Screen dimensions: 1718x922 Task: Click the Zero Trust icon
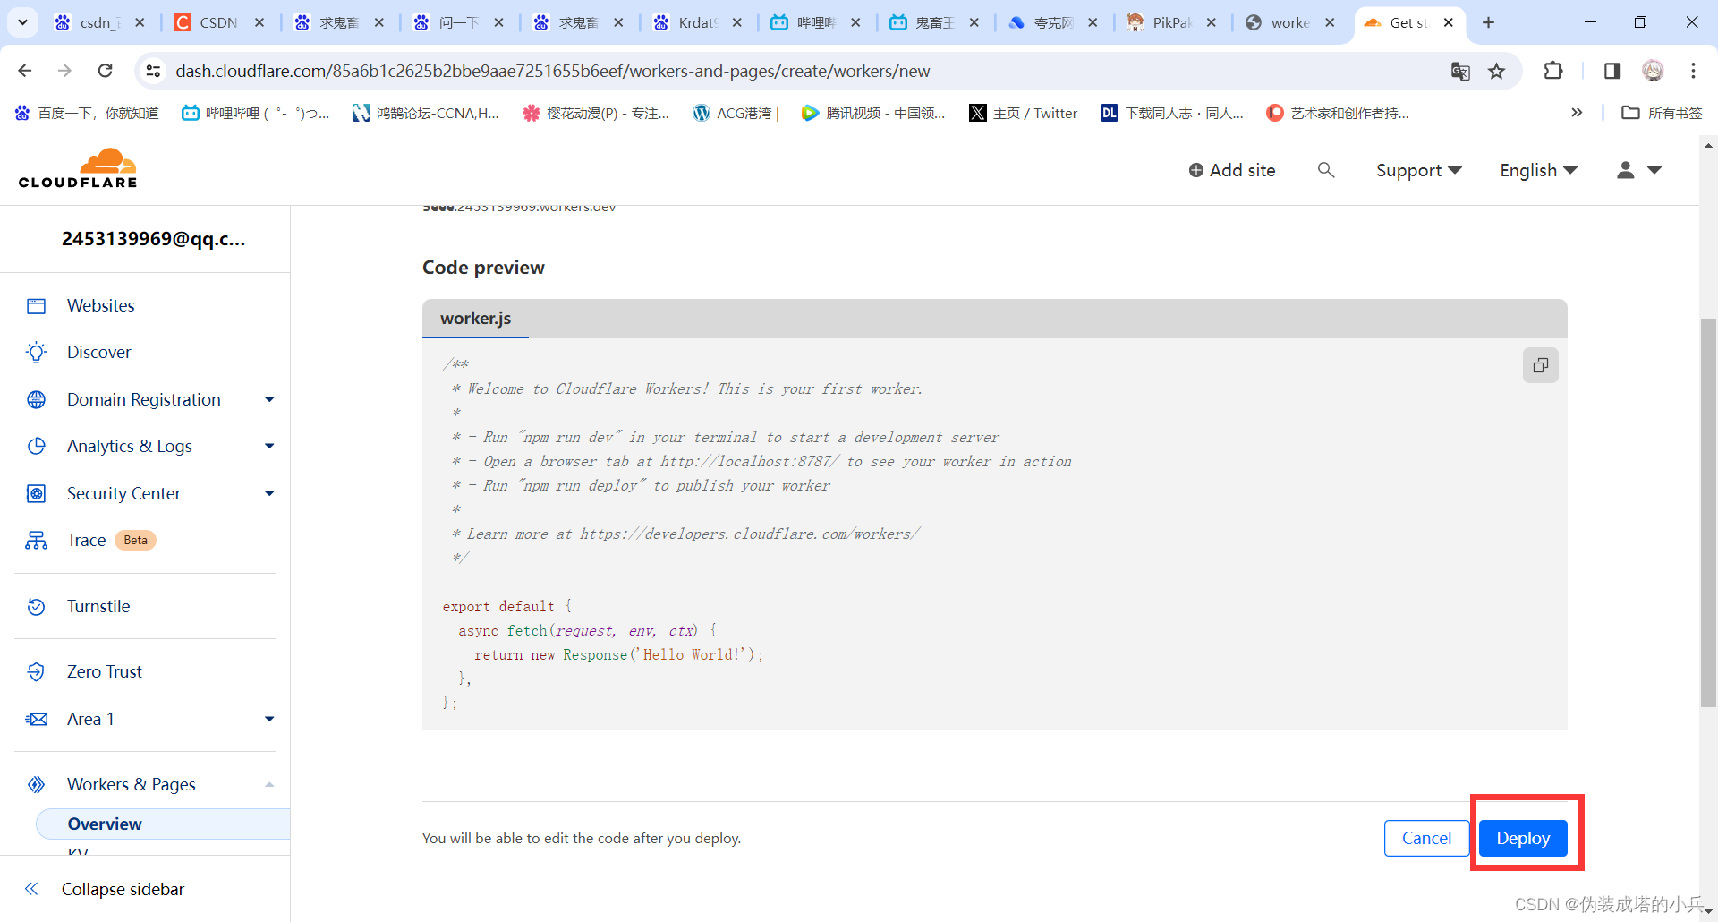36,672
